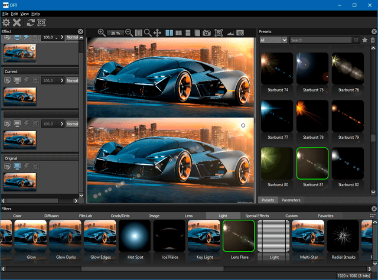Toggle the monitor view icon in Current layer
This screenshot has width=378, height=280.
[17, 80]
